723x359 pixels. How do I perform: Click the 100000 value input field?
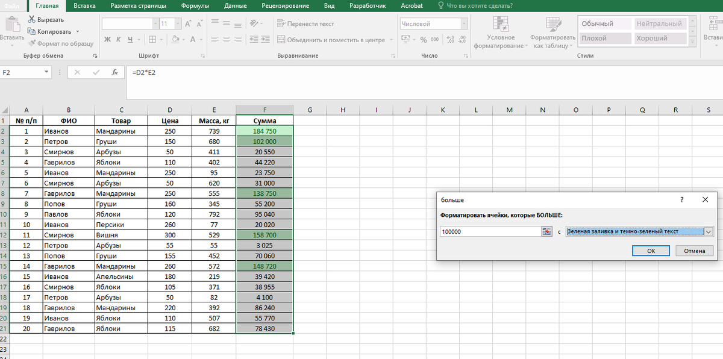pyautogui.click(x=490, y=231)
